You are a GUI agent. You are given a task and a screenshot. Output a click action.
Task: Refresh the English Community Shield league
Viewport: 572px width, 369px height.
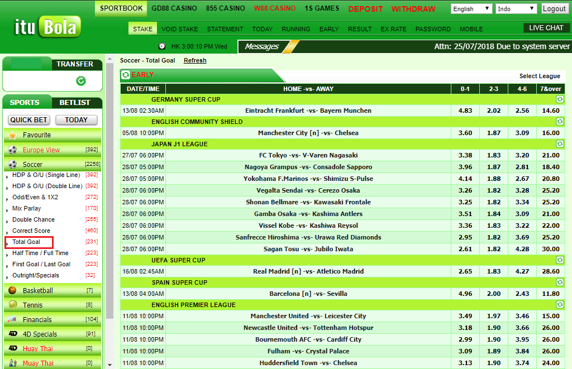[560, 122]
